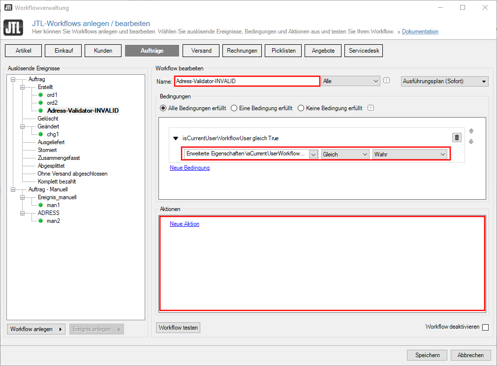
Task: Click green status dot of ord2
Action: click(x=40, y=103)
